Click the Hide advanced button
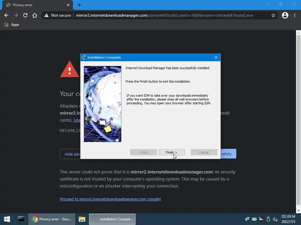Viewport: 301px width, 225px height. tap(70, 154)
